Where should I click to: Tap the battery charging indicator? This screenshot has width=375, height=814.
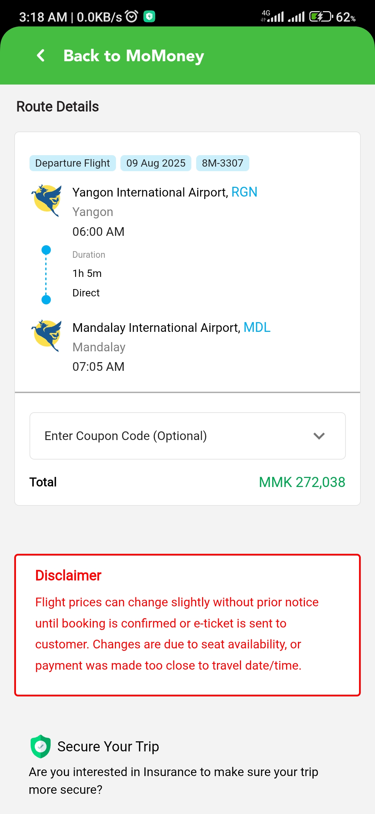pos(321,16)
